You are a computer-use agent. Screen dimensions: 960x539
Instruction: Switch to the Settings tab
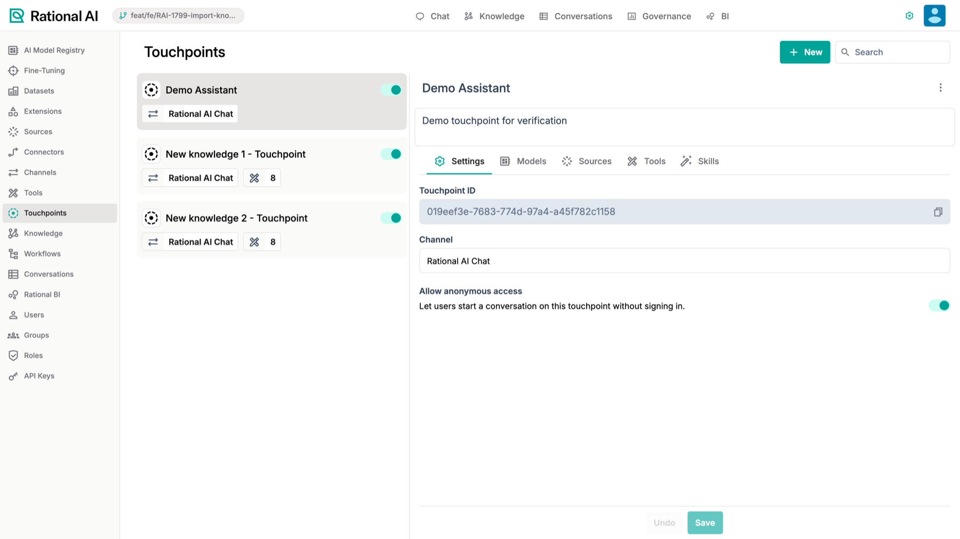tap(459, 161)
